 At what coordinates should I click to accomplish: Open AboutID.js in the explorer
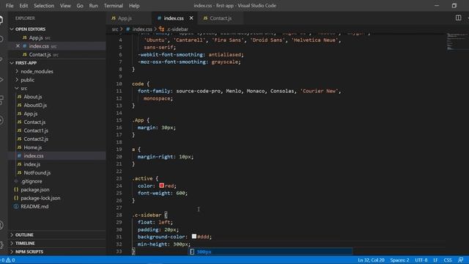pos(35,105)
